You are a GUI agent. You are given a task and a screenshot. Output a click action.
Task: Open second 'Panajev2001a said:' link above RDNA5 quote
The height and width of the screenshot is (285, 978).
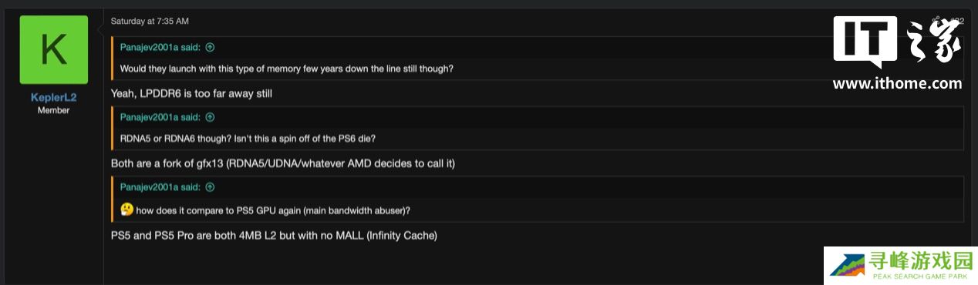(160, 117)
